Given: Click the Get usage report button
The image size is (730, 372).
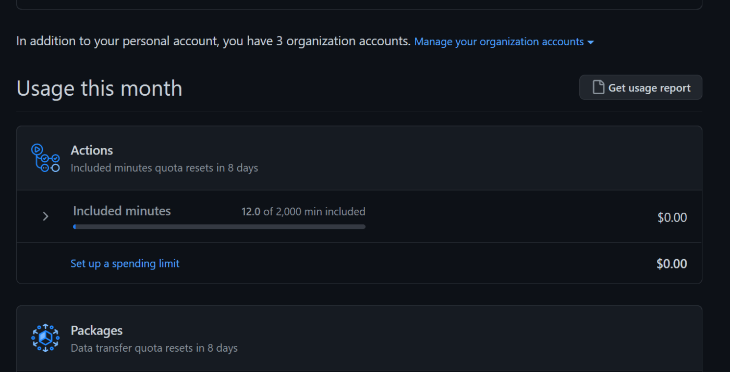Looking at the screenshot, I should (641, 87).
